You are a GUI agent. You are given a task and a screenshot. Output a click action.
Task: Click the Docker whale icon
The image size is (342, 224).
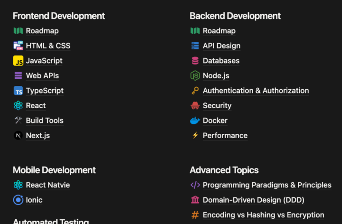[x=195, y=120]
